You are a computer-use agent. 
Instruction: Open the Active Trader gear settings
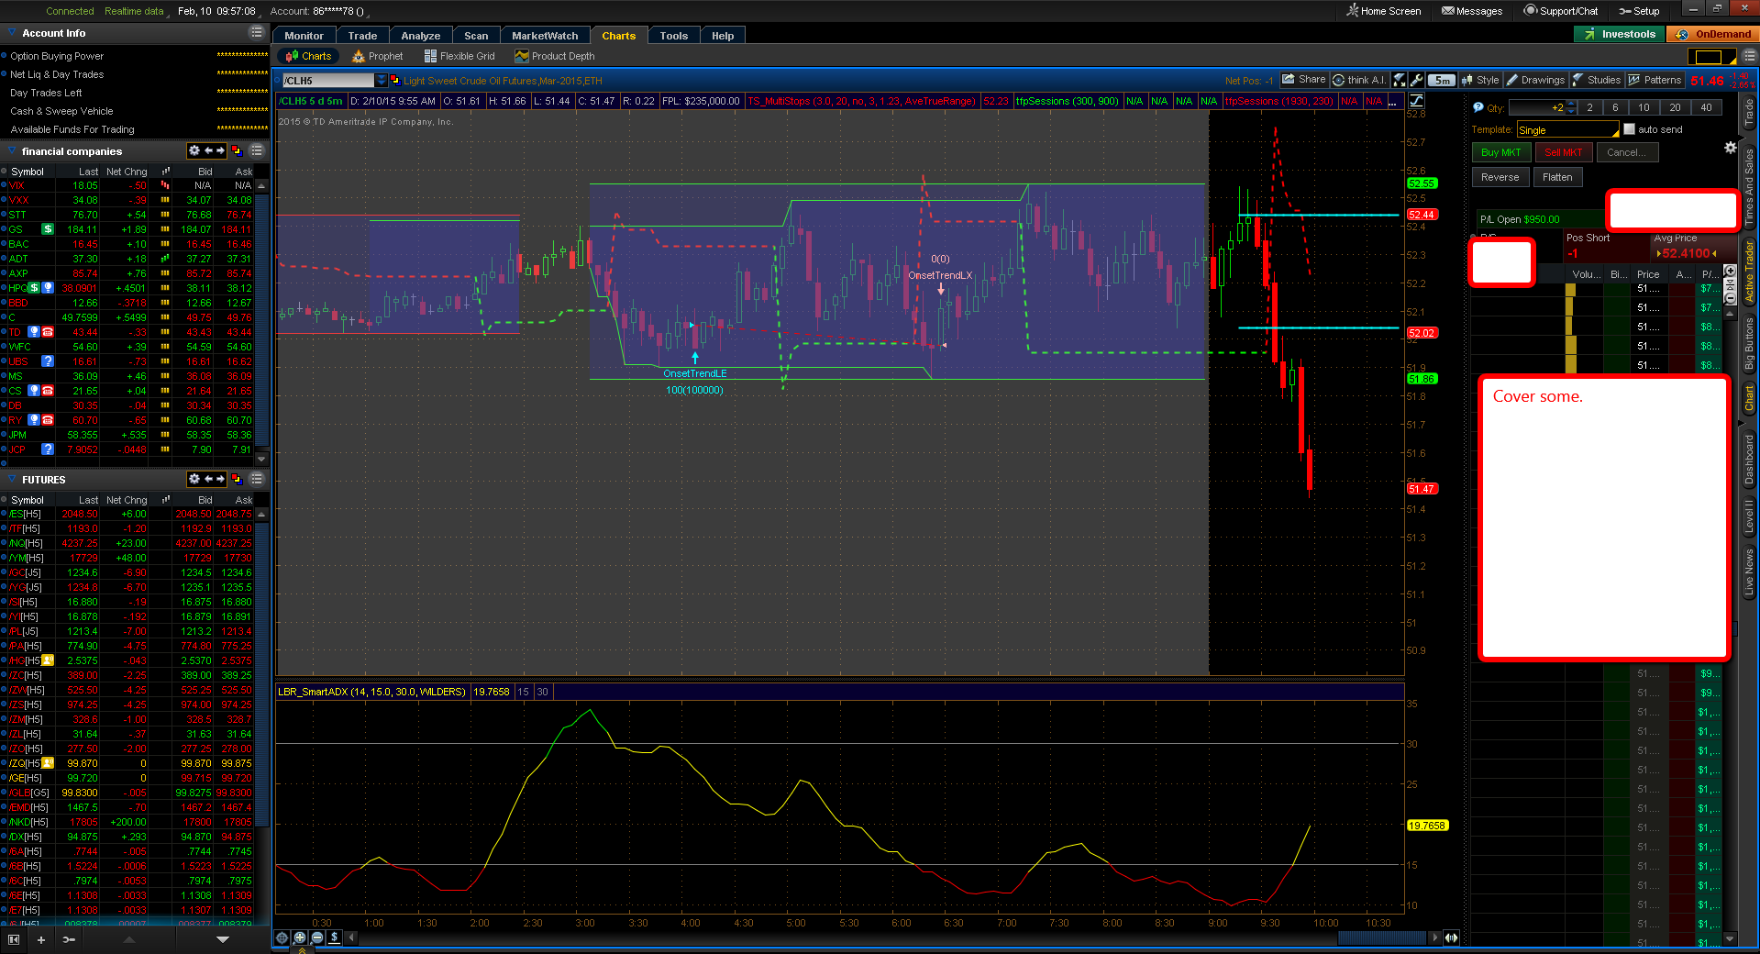[1730, 148]
